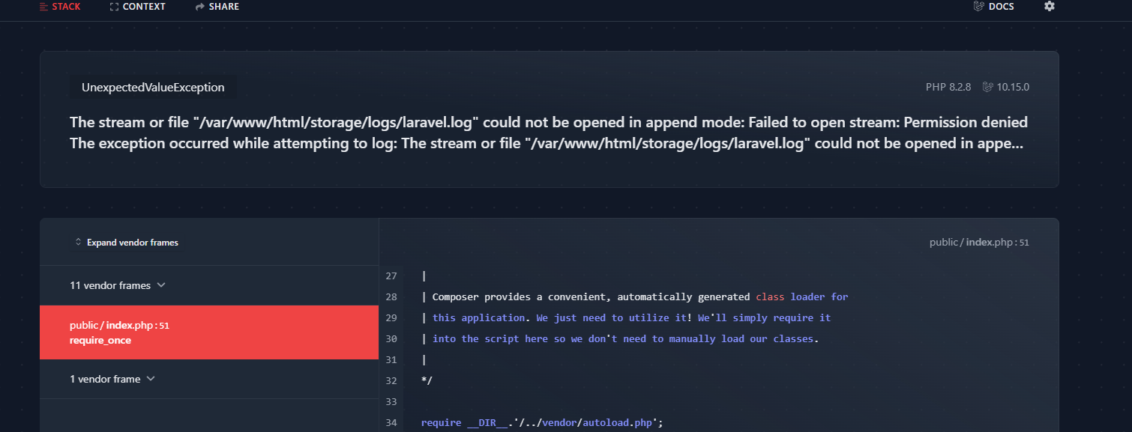1132x432 pixels.
Task: Collapse the 11 vendor frames chevron
Action: point(160,285)
